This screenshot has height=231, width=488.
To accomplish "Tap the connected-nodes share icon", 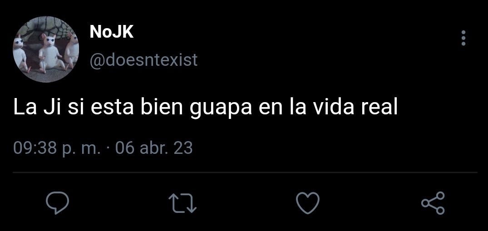I will [x=433, y=203].
